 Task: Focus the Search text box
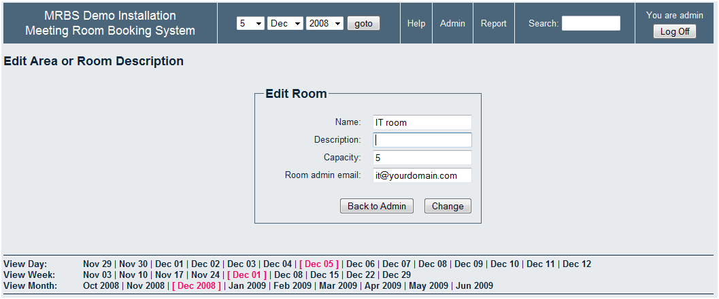coord(590,23)
